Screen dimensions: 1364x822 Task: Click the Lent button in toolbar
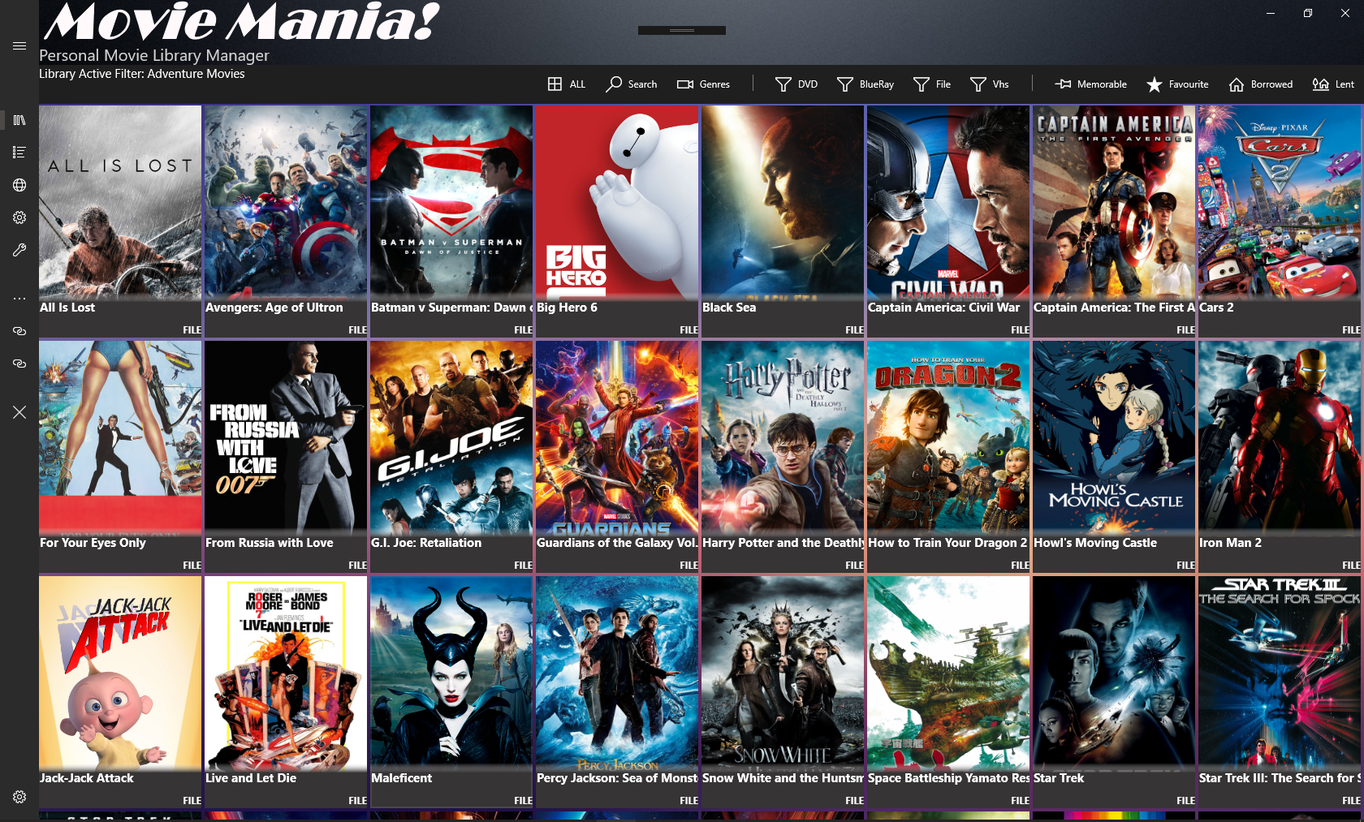pos(1333,84)
